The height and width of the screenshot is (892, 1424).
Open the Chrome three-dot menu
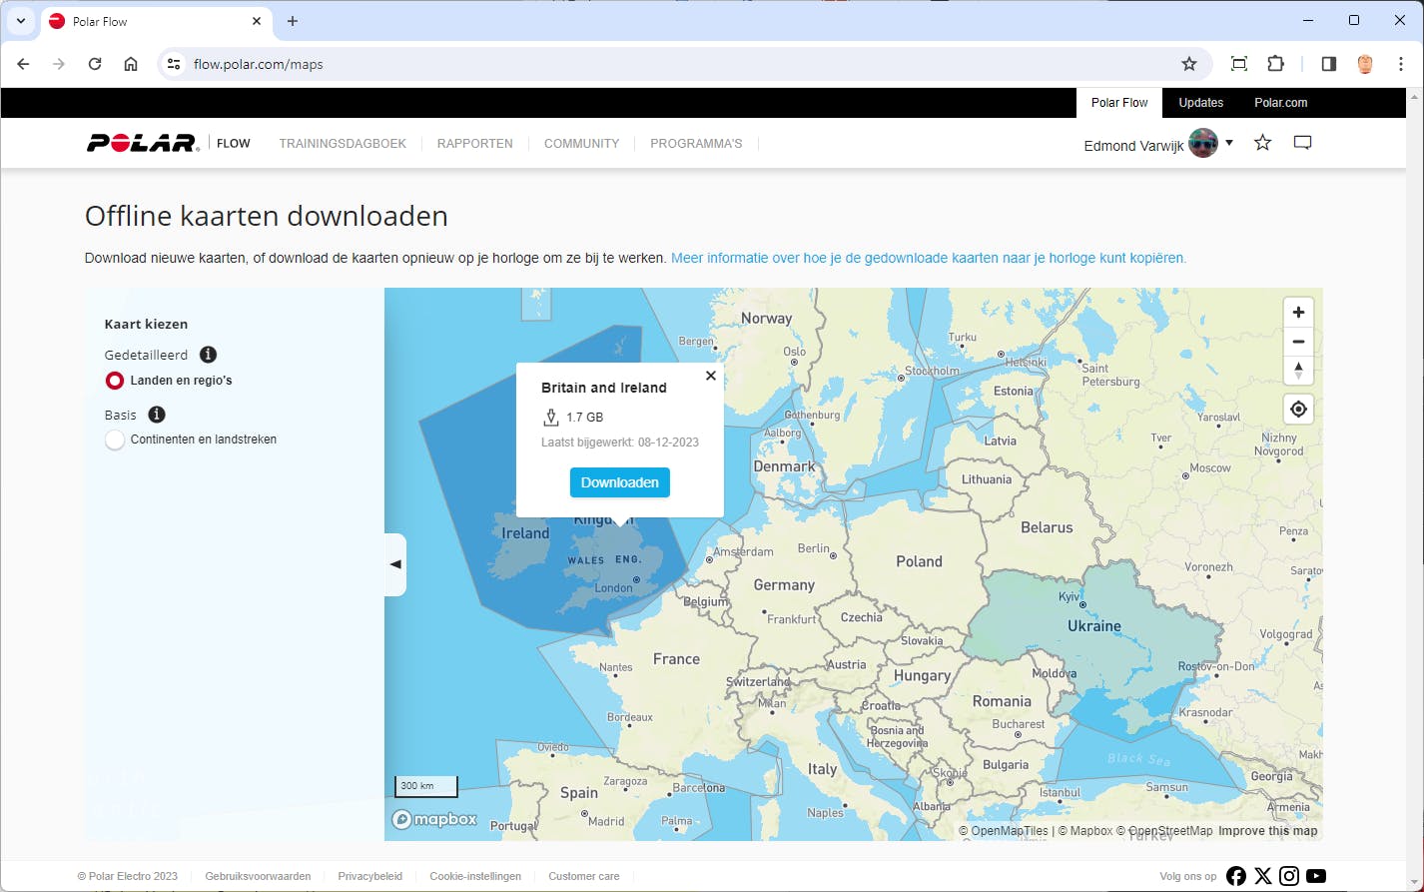click(x=1400, y=64)
